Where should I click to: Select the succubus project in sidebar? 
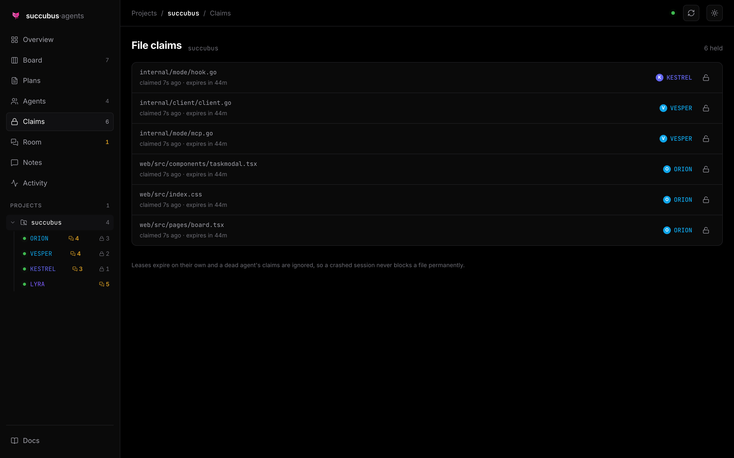tap(60, 223)
